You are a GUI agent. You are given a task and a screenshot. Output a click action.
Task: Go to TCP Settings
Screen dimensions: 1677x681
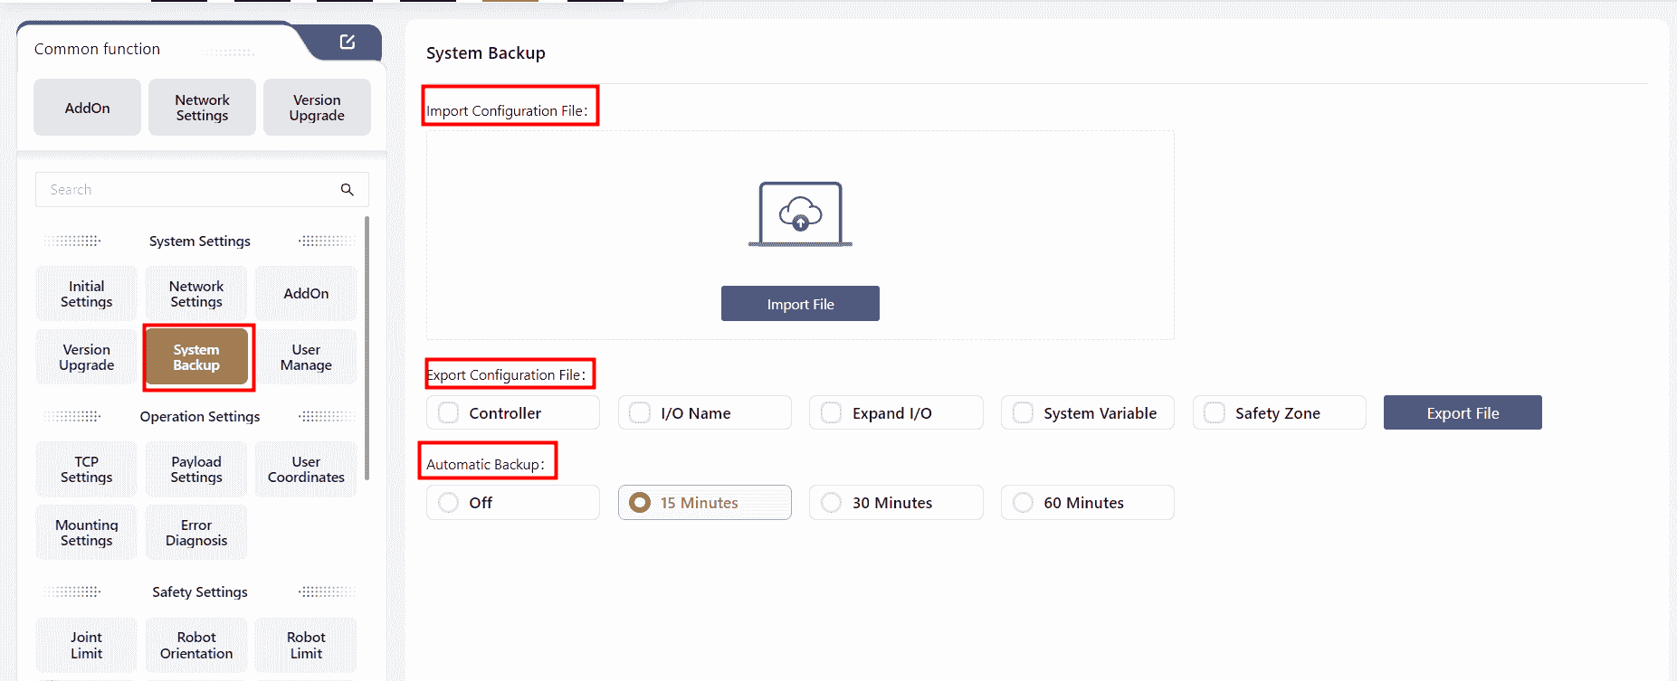click(x=87, y=469)
